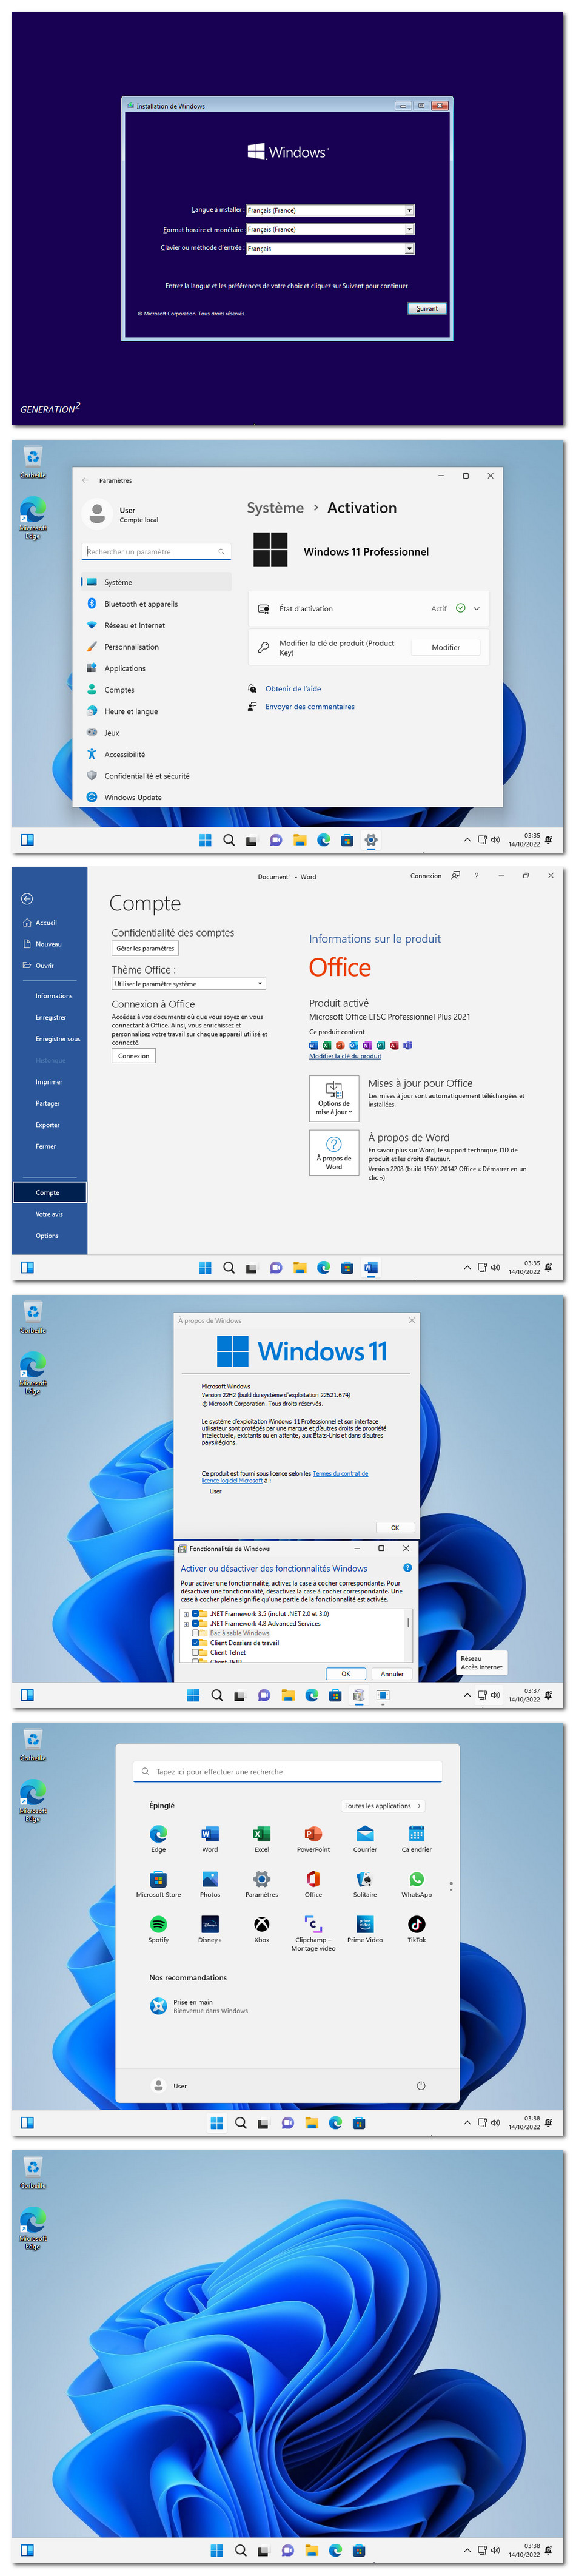Viewport: 576px width, 2576px height.
Task: Click the Settings gear on the taskbar
Action: 371,840
